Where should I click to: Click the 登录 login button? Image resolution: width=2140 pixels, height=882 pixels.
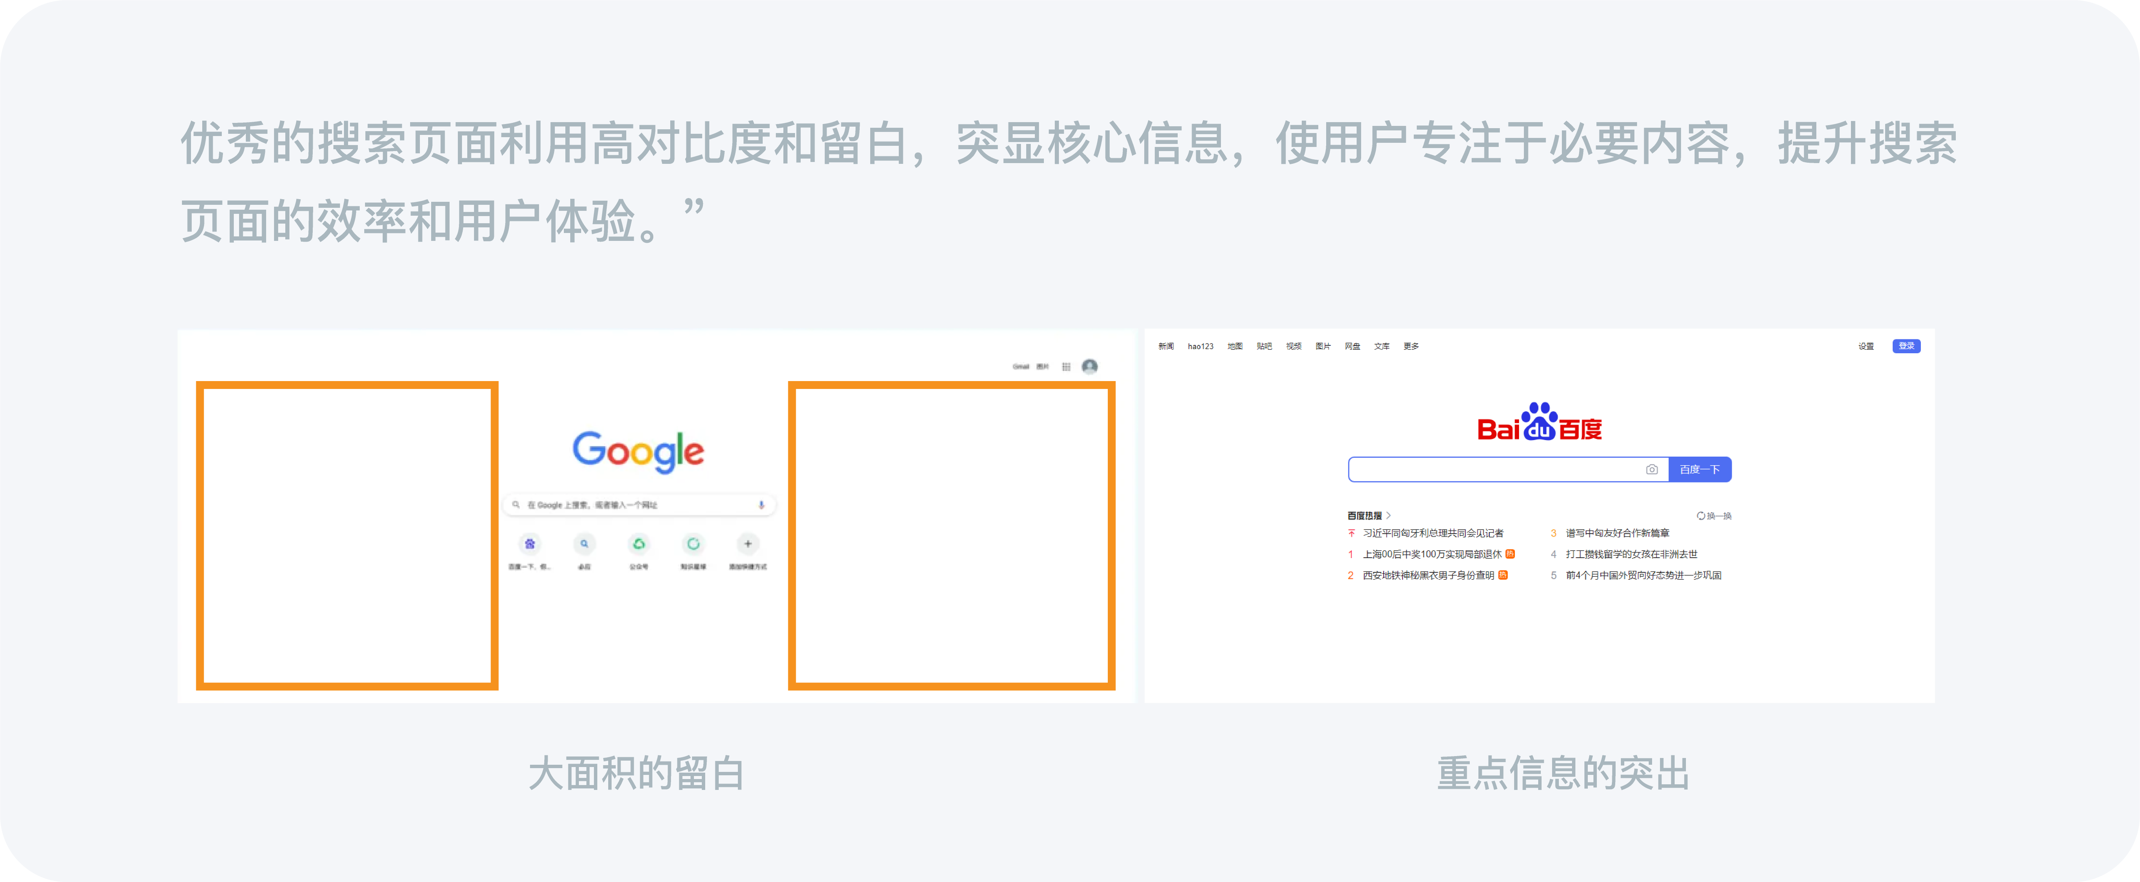click(x=1906, y=346)
